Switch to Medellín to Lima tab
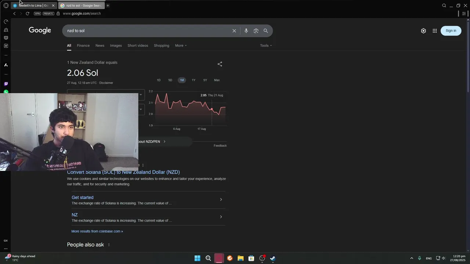 point(34,5)
